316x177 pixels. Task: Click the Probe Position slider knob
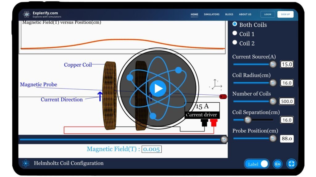[273, 138]
